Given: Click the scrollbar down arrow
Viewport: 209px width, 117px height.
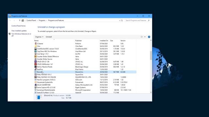Looking at the screenshot, I should [x=151, y=92].
